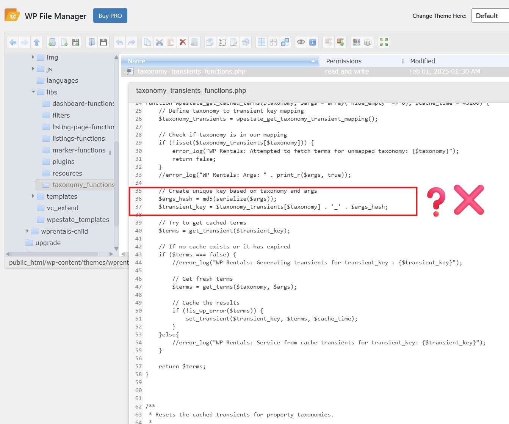Click the Buy PRO button
The image size is (509, 424).
click(110, 16)
